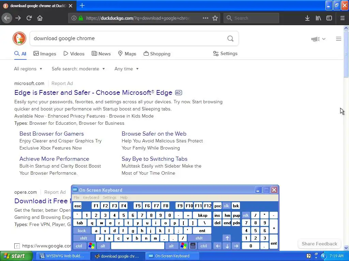Open the Any time dropdown

(x=126, y=69)
